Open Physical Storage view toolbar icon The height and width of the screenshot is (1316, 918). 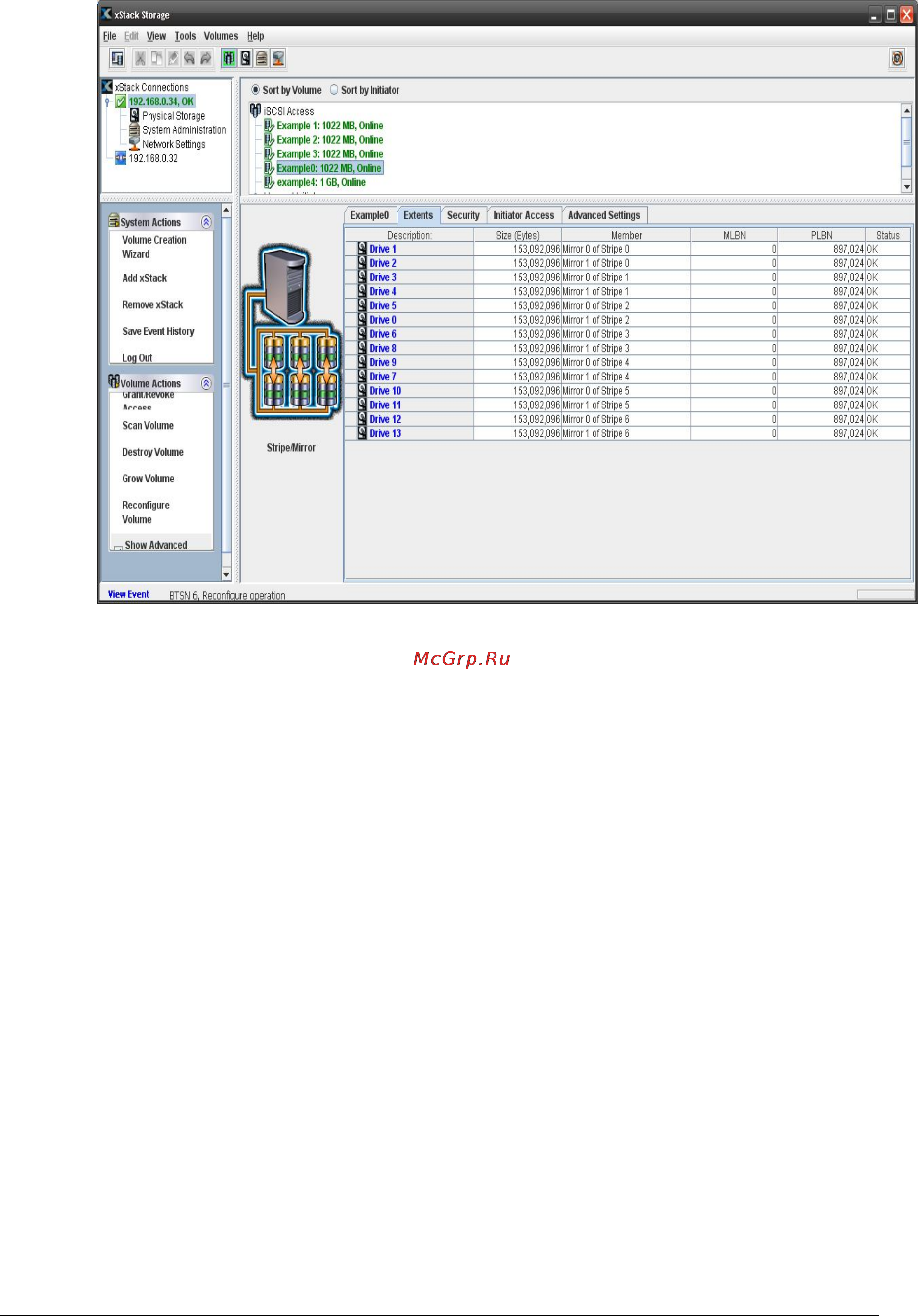click(x=245, y=58)
